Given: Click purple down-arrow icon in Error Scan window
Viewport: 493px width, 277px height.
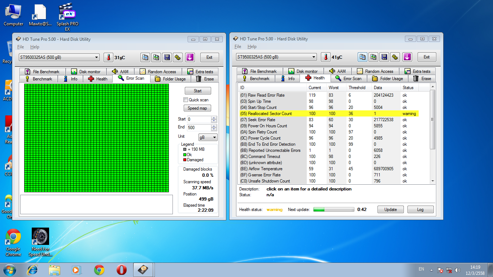Looking at the screenshot, I should click(190, 57).
